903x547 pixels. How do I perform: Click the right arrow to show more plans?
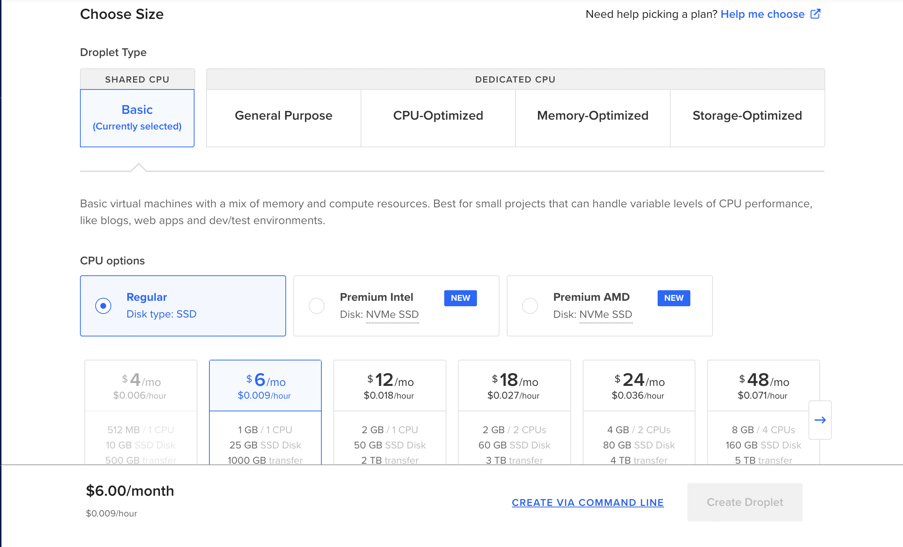[820, 420]
